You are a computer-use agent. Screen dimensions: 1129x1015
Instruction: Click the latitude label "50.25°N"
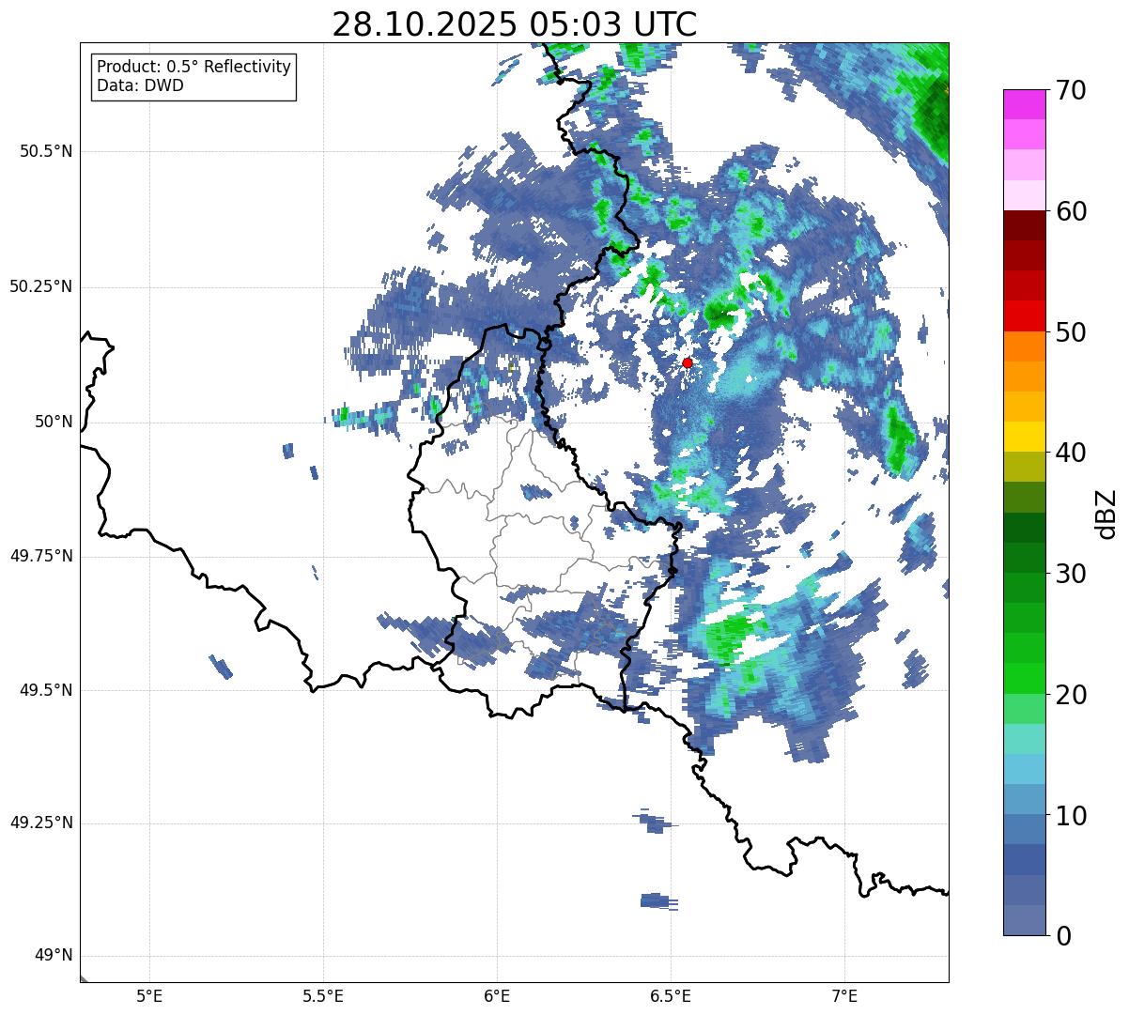[x=41, y=286]
